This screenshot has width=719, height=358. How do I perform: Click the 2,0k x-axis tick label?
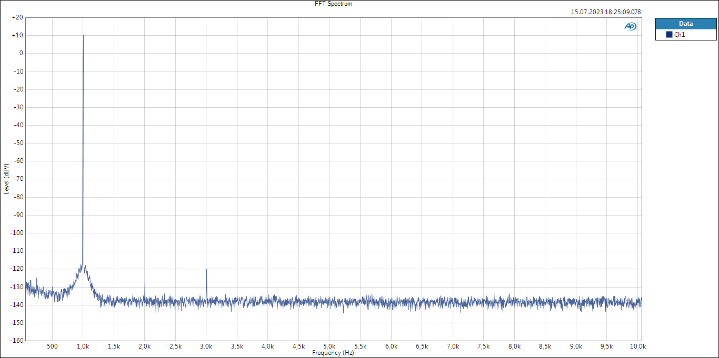[x=145, y=346]
